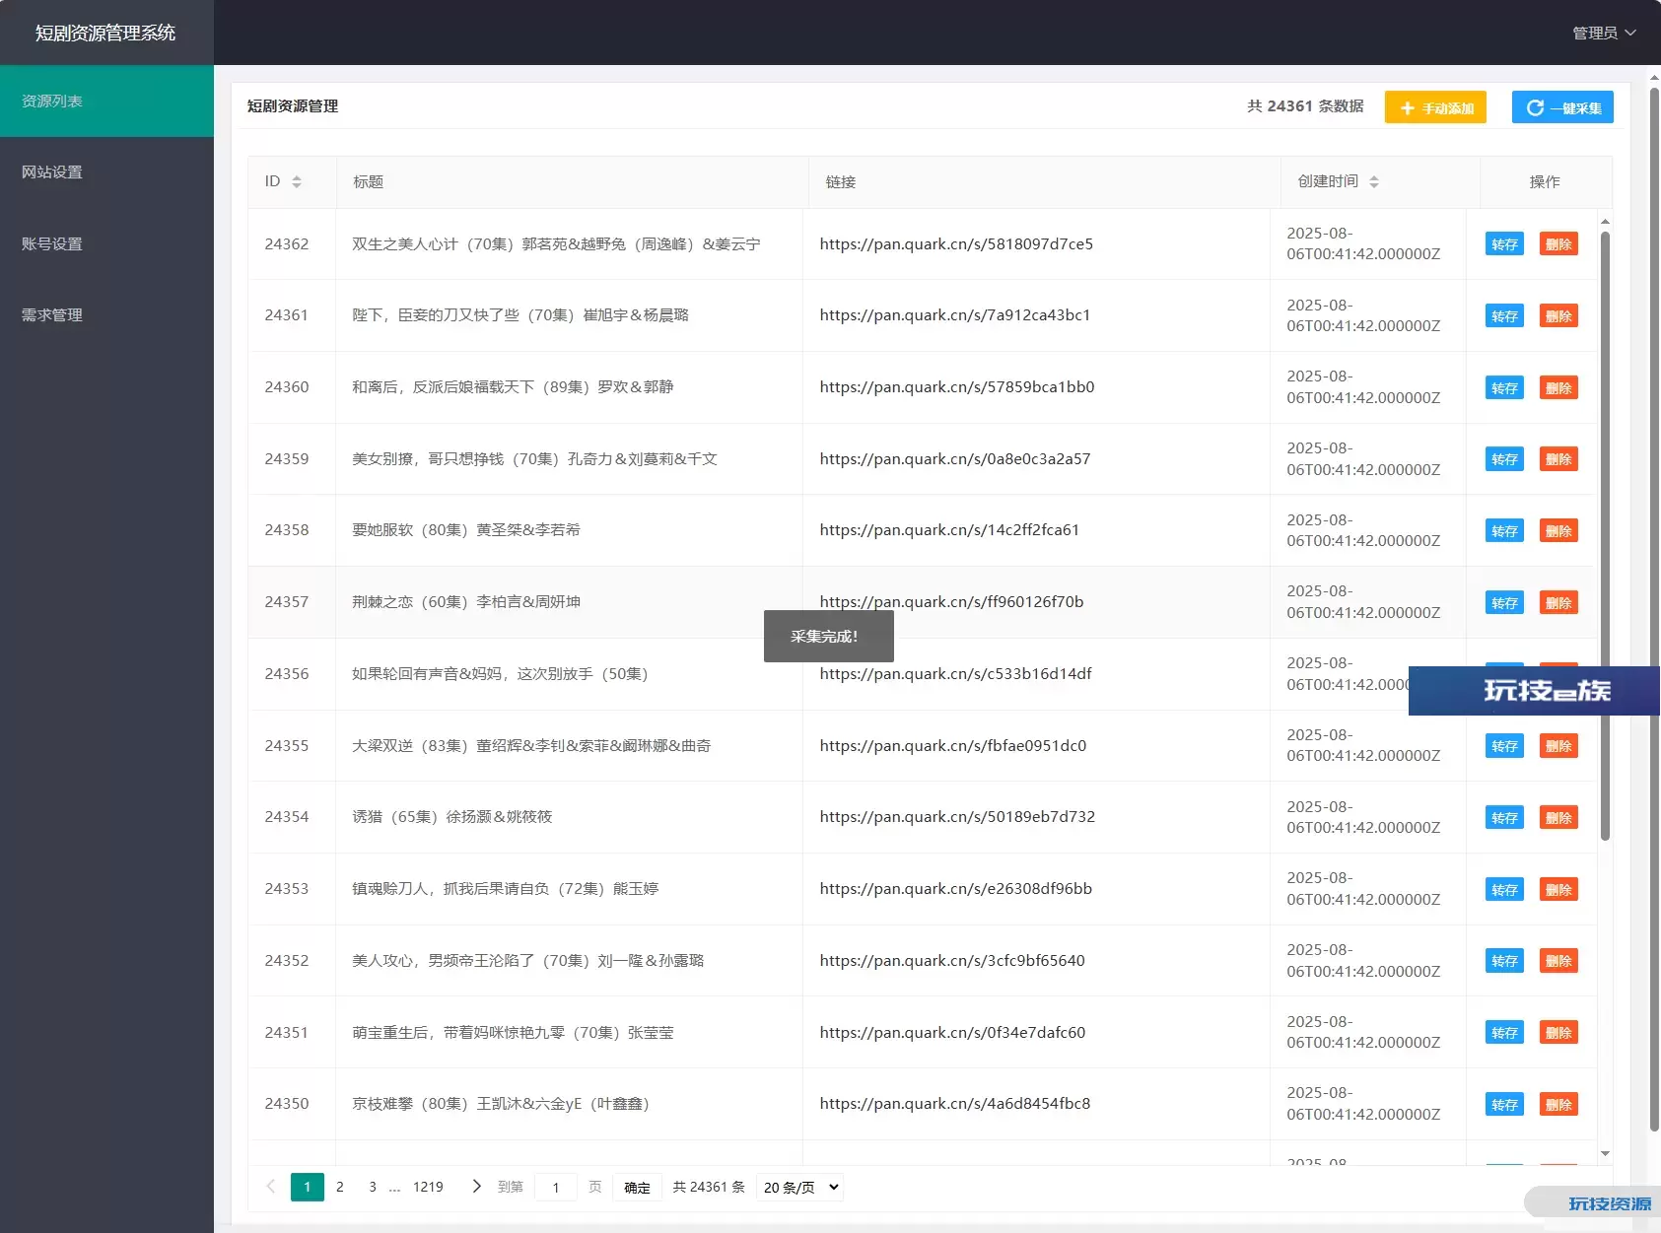Click 删除 for row 24362
This screenshot has height=1233, width=1661.
pos(1558,244)
